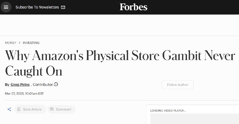Click the bookmark icon in Save Article
Screen dimensions: 239x124
click(19, 109)
